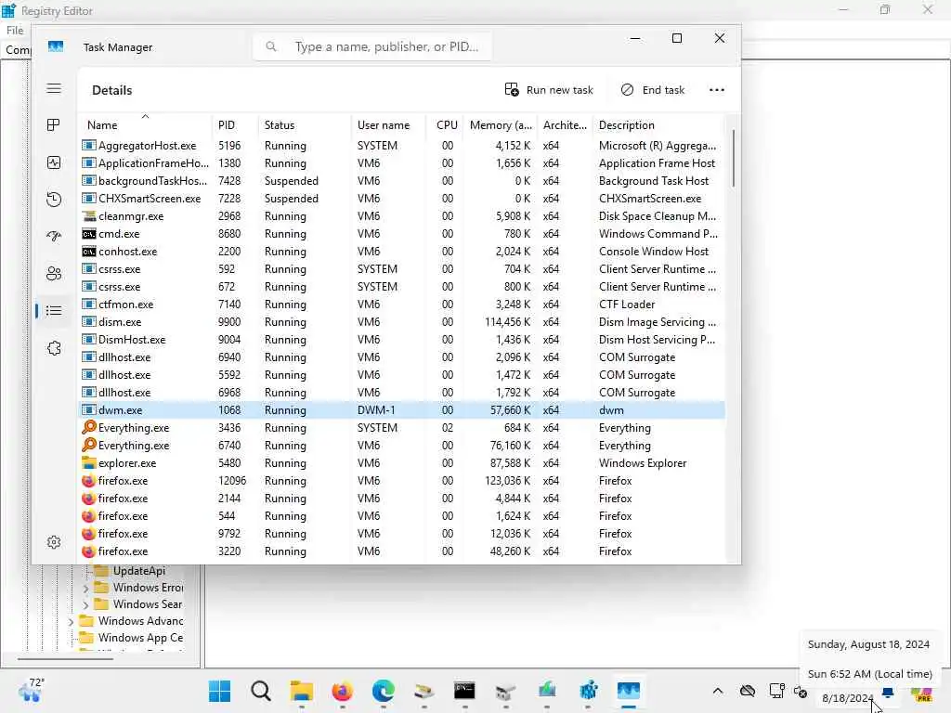
Task: Sort by the Architecture column header
Action: click(x=565, y=125)
